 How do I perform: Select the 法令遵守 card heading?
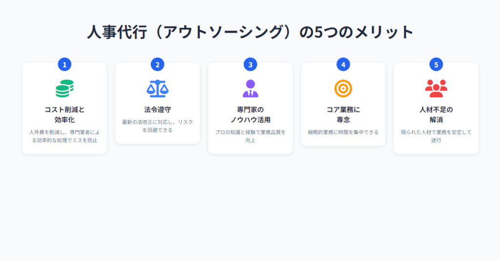click(157, 109)
